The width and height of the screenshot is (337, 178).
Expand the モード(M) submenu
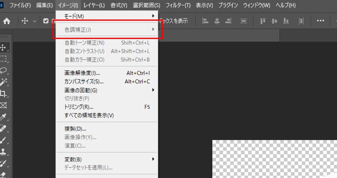pyautogui.click(x=107, y=16)
